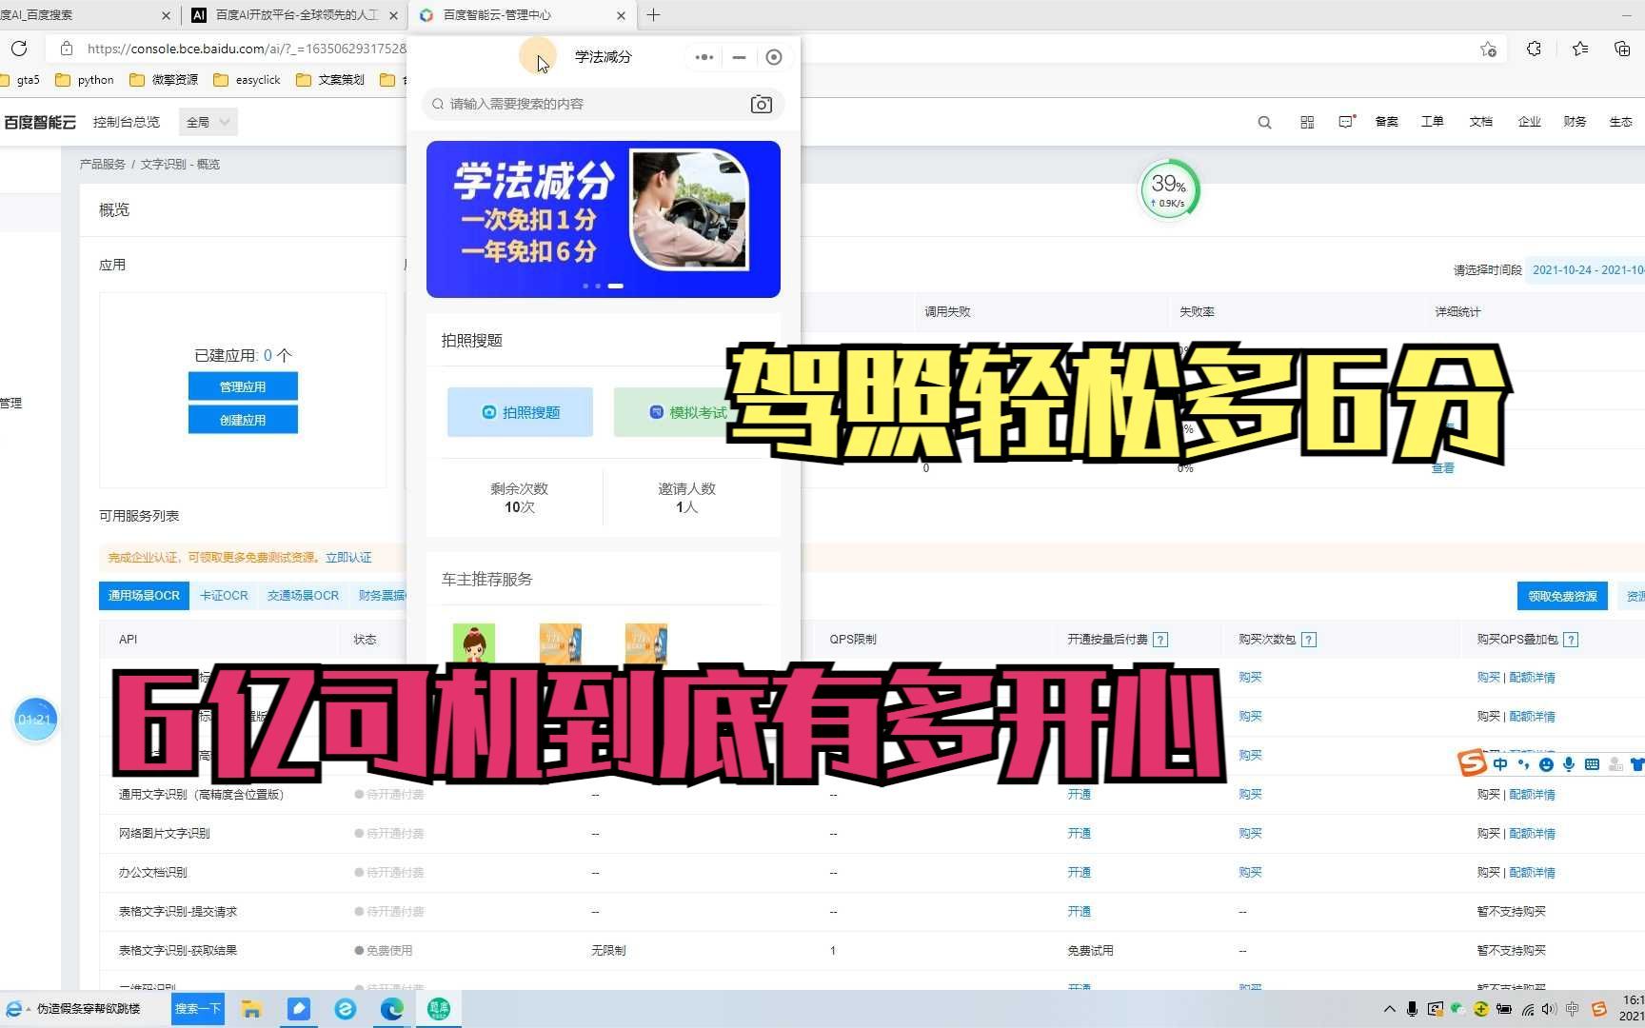Click the 创建应用 button
Image resolution: width=1645 pixels, height=1028 pixels.
pos(243,420)
